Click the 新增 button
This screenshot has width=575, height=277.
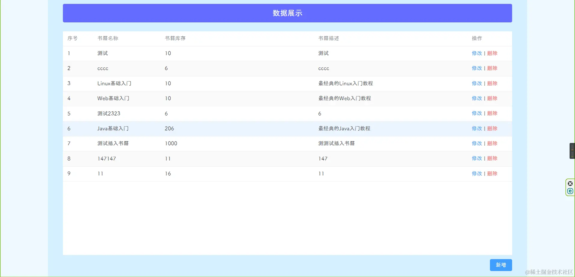click(501, 265)
